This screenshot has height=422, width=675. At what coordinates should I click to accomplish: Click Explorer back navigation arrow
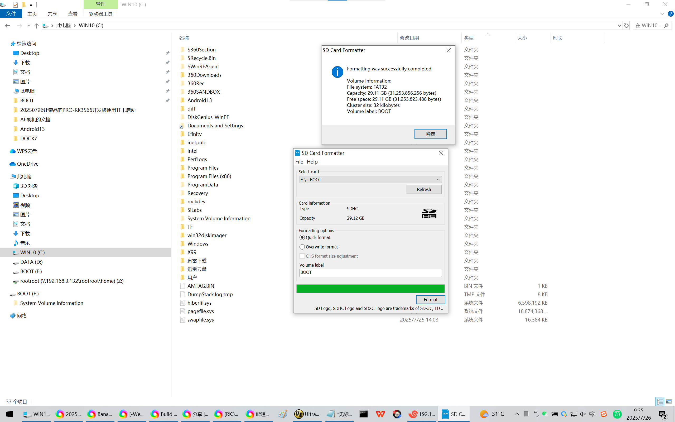coord(8,25)
